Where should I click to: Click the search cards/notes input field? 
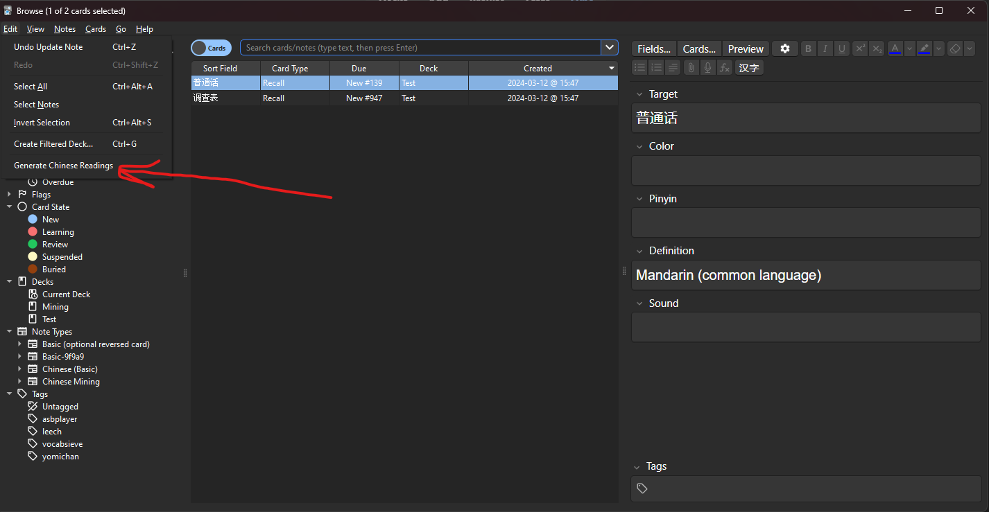420,47
